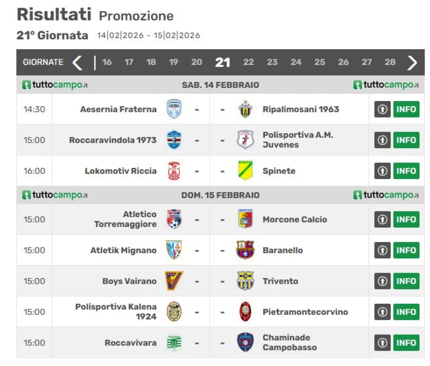430x366 pixels.
Task: Click the Boys Vairano team logo
Action: [174, 281]
